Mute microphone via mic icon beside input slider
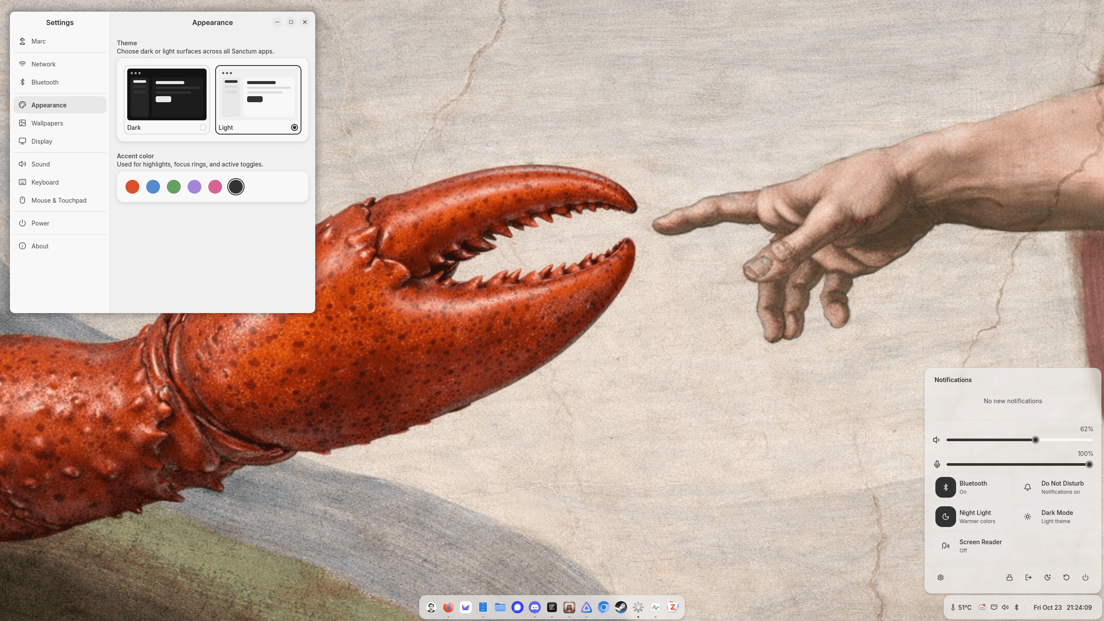Screen dimensions: 1104x621 pos(937,464)
